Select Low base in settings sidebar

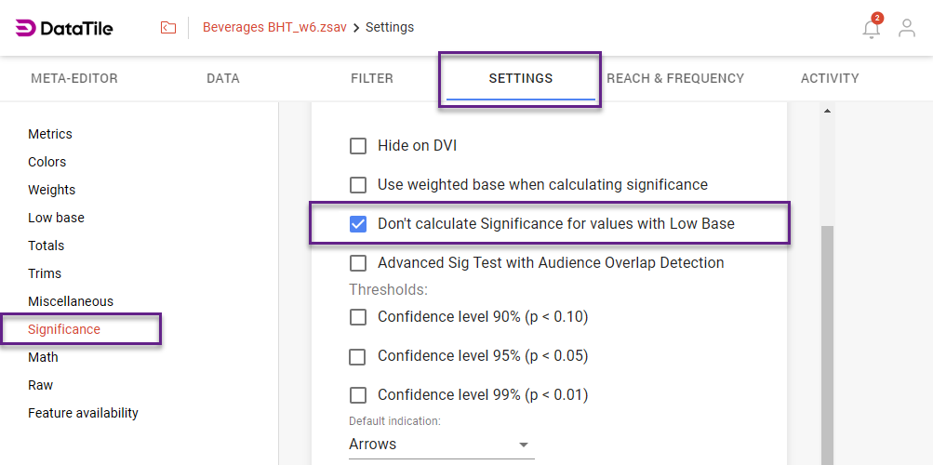56,218
